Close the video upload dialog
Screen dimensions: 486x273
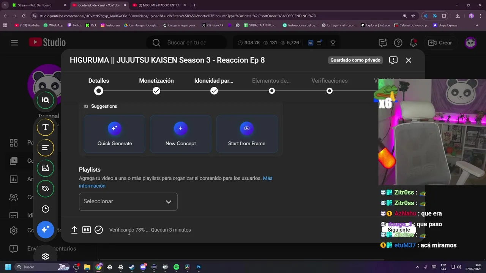tap(409, 60)
